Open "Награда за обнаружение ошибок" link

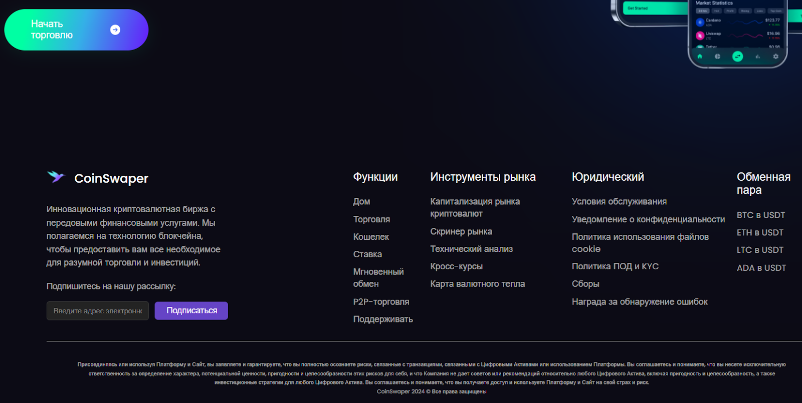(x=640, y=302)
